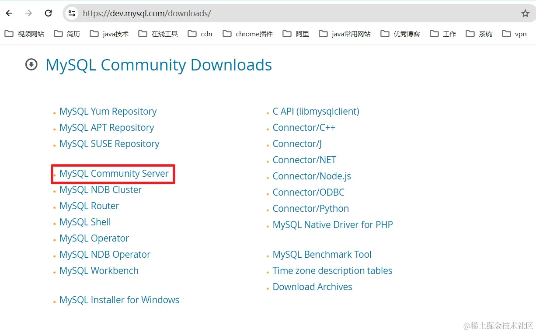Open MySQL Community Server link

pyautogui.click(x=114, y=174)
